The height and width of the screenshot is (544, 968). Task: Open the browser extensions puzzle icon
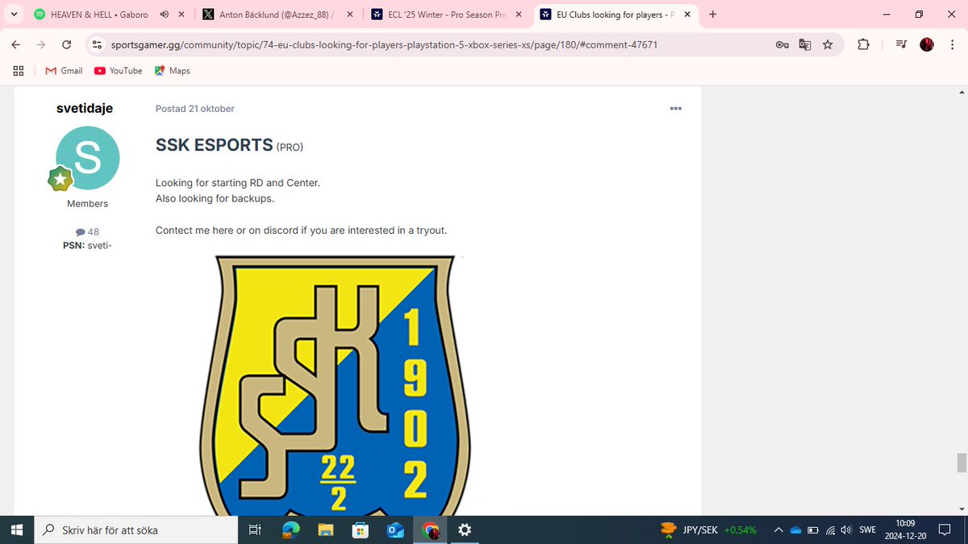(x=863, y=45)
